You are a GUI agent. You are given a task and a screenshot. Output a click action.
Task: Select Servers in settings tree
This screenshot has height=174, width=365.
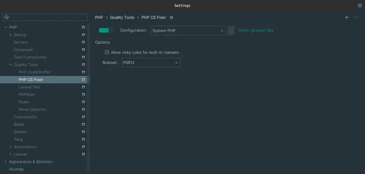point(21,42)
